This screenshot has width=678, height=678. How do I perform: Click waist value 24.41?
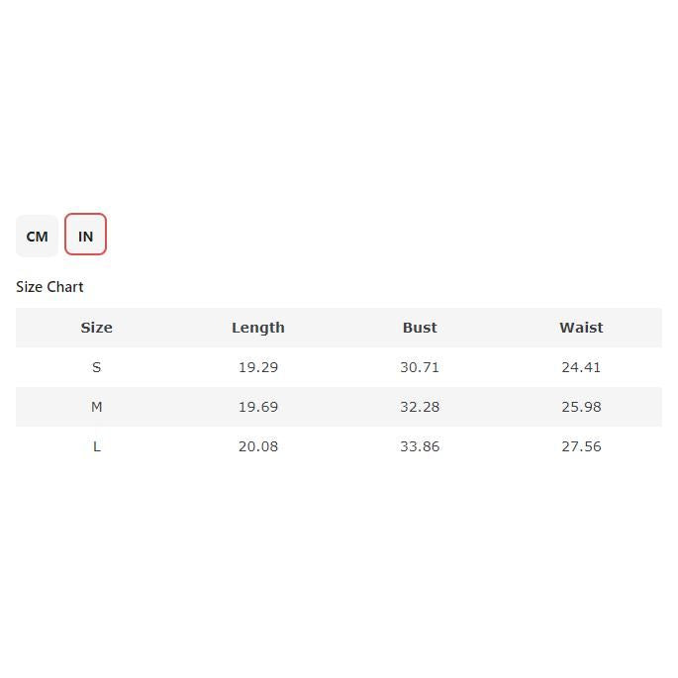point(581,367)
